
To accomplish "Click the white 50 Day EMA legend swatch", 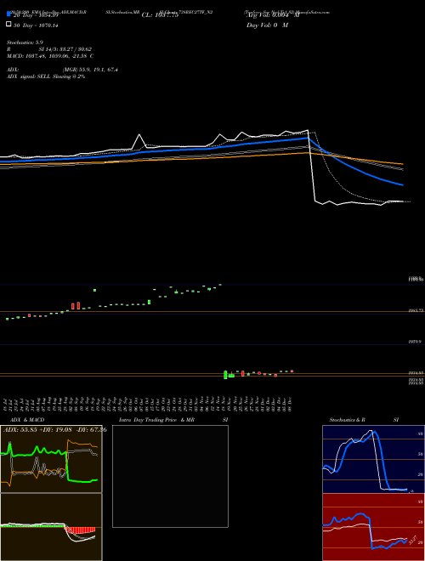I will [x=8, y=25].
